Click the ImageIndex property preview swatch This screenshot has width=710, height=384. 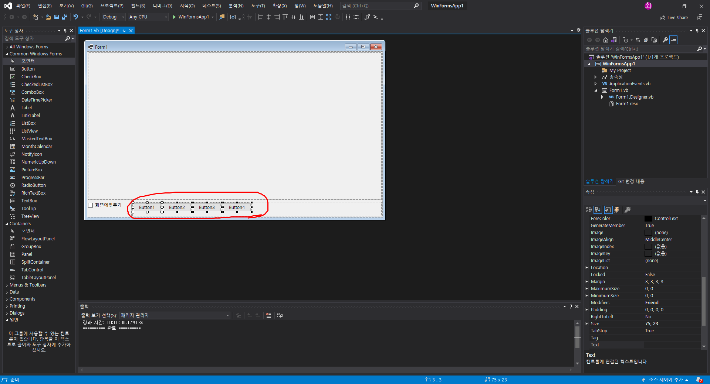[x=648, y=247]
